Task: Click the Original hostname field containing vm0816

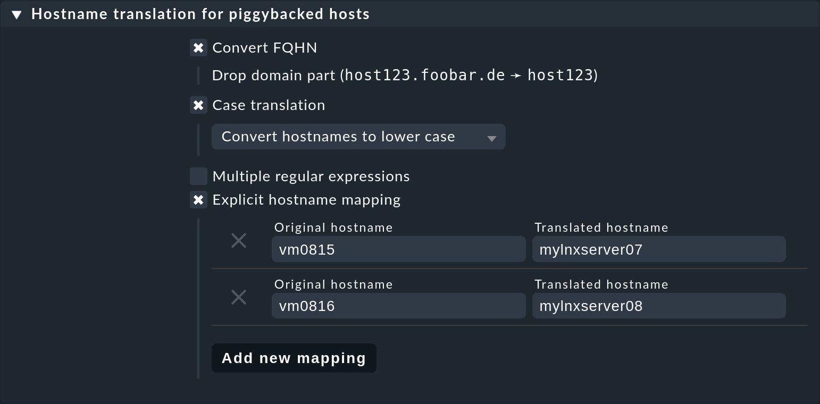Action: (399, 306)
